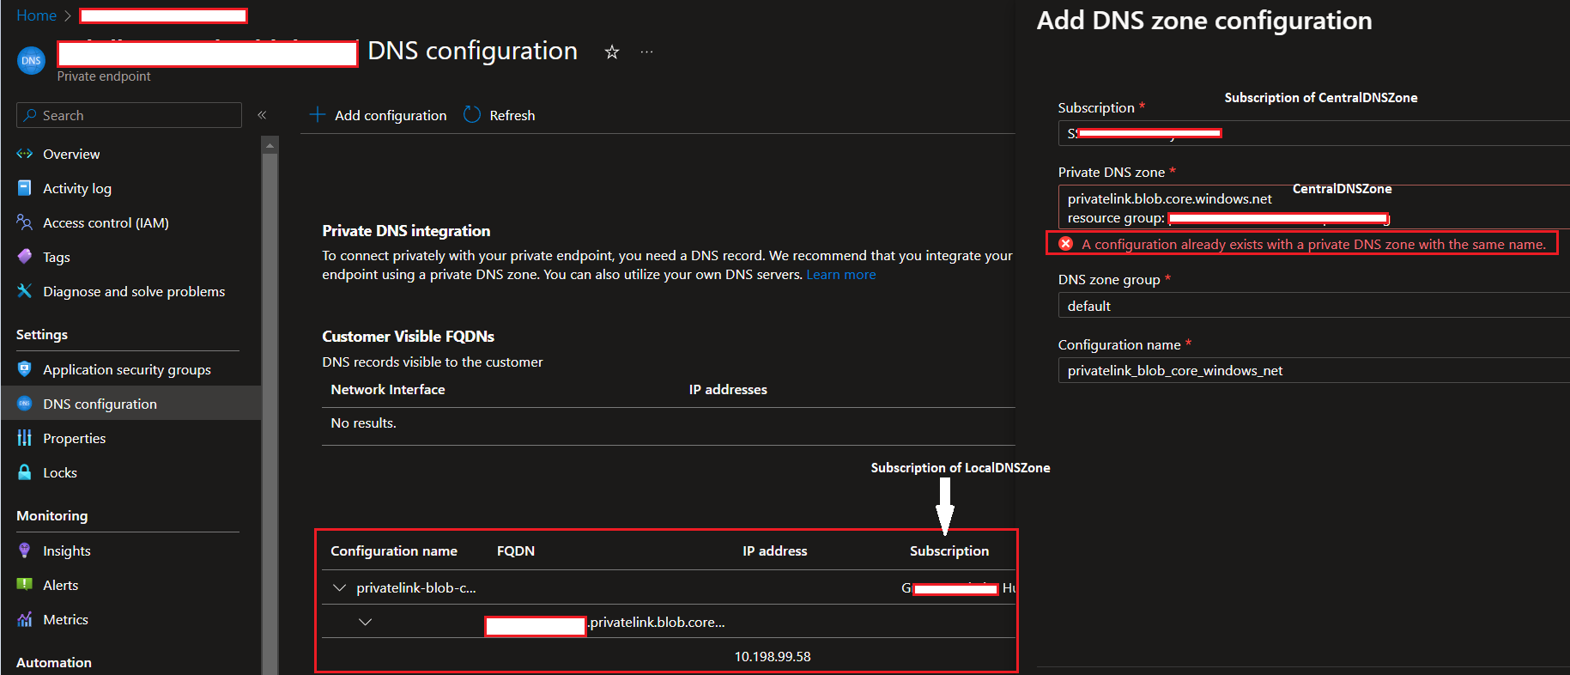
Task: Click privatelink-blob-c... configuration name
Action: tap(416, 588)
